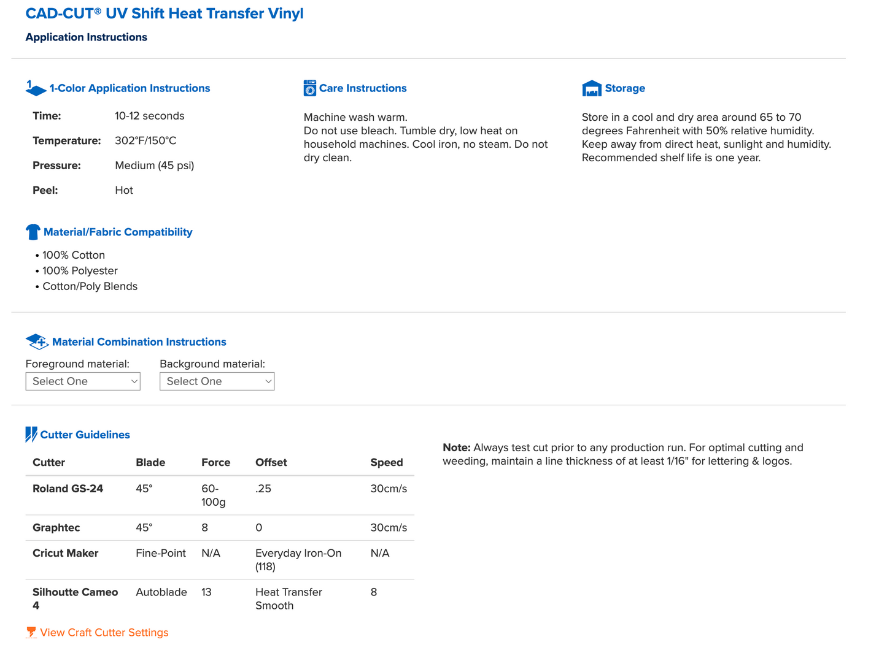Screen dimensions: 887x645
Task: Click the Cutter Guidelines blade icon
Action: [31, 434]
